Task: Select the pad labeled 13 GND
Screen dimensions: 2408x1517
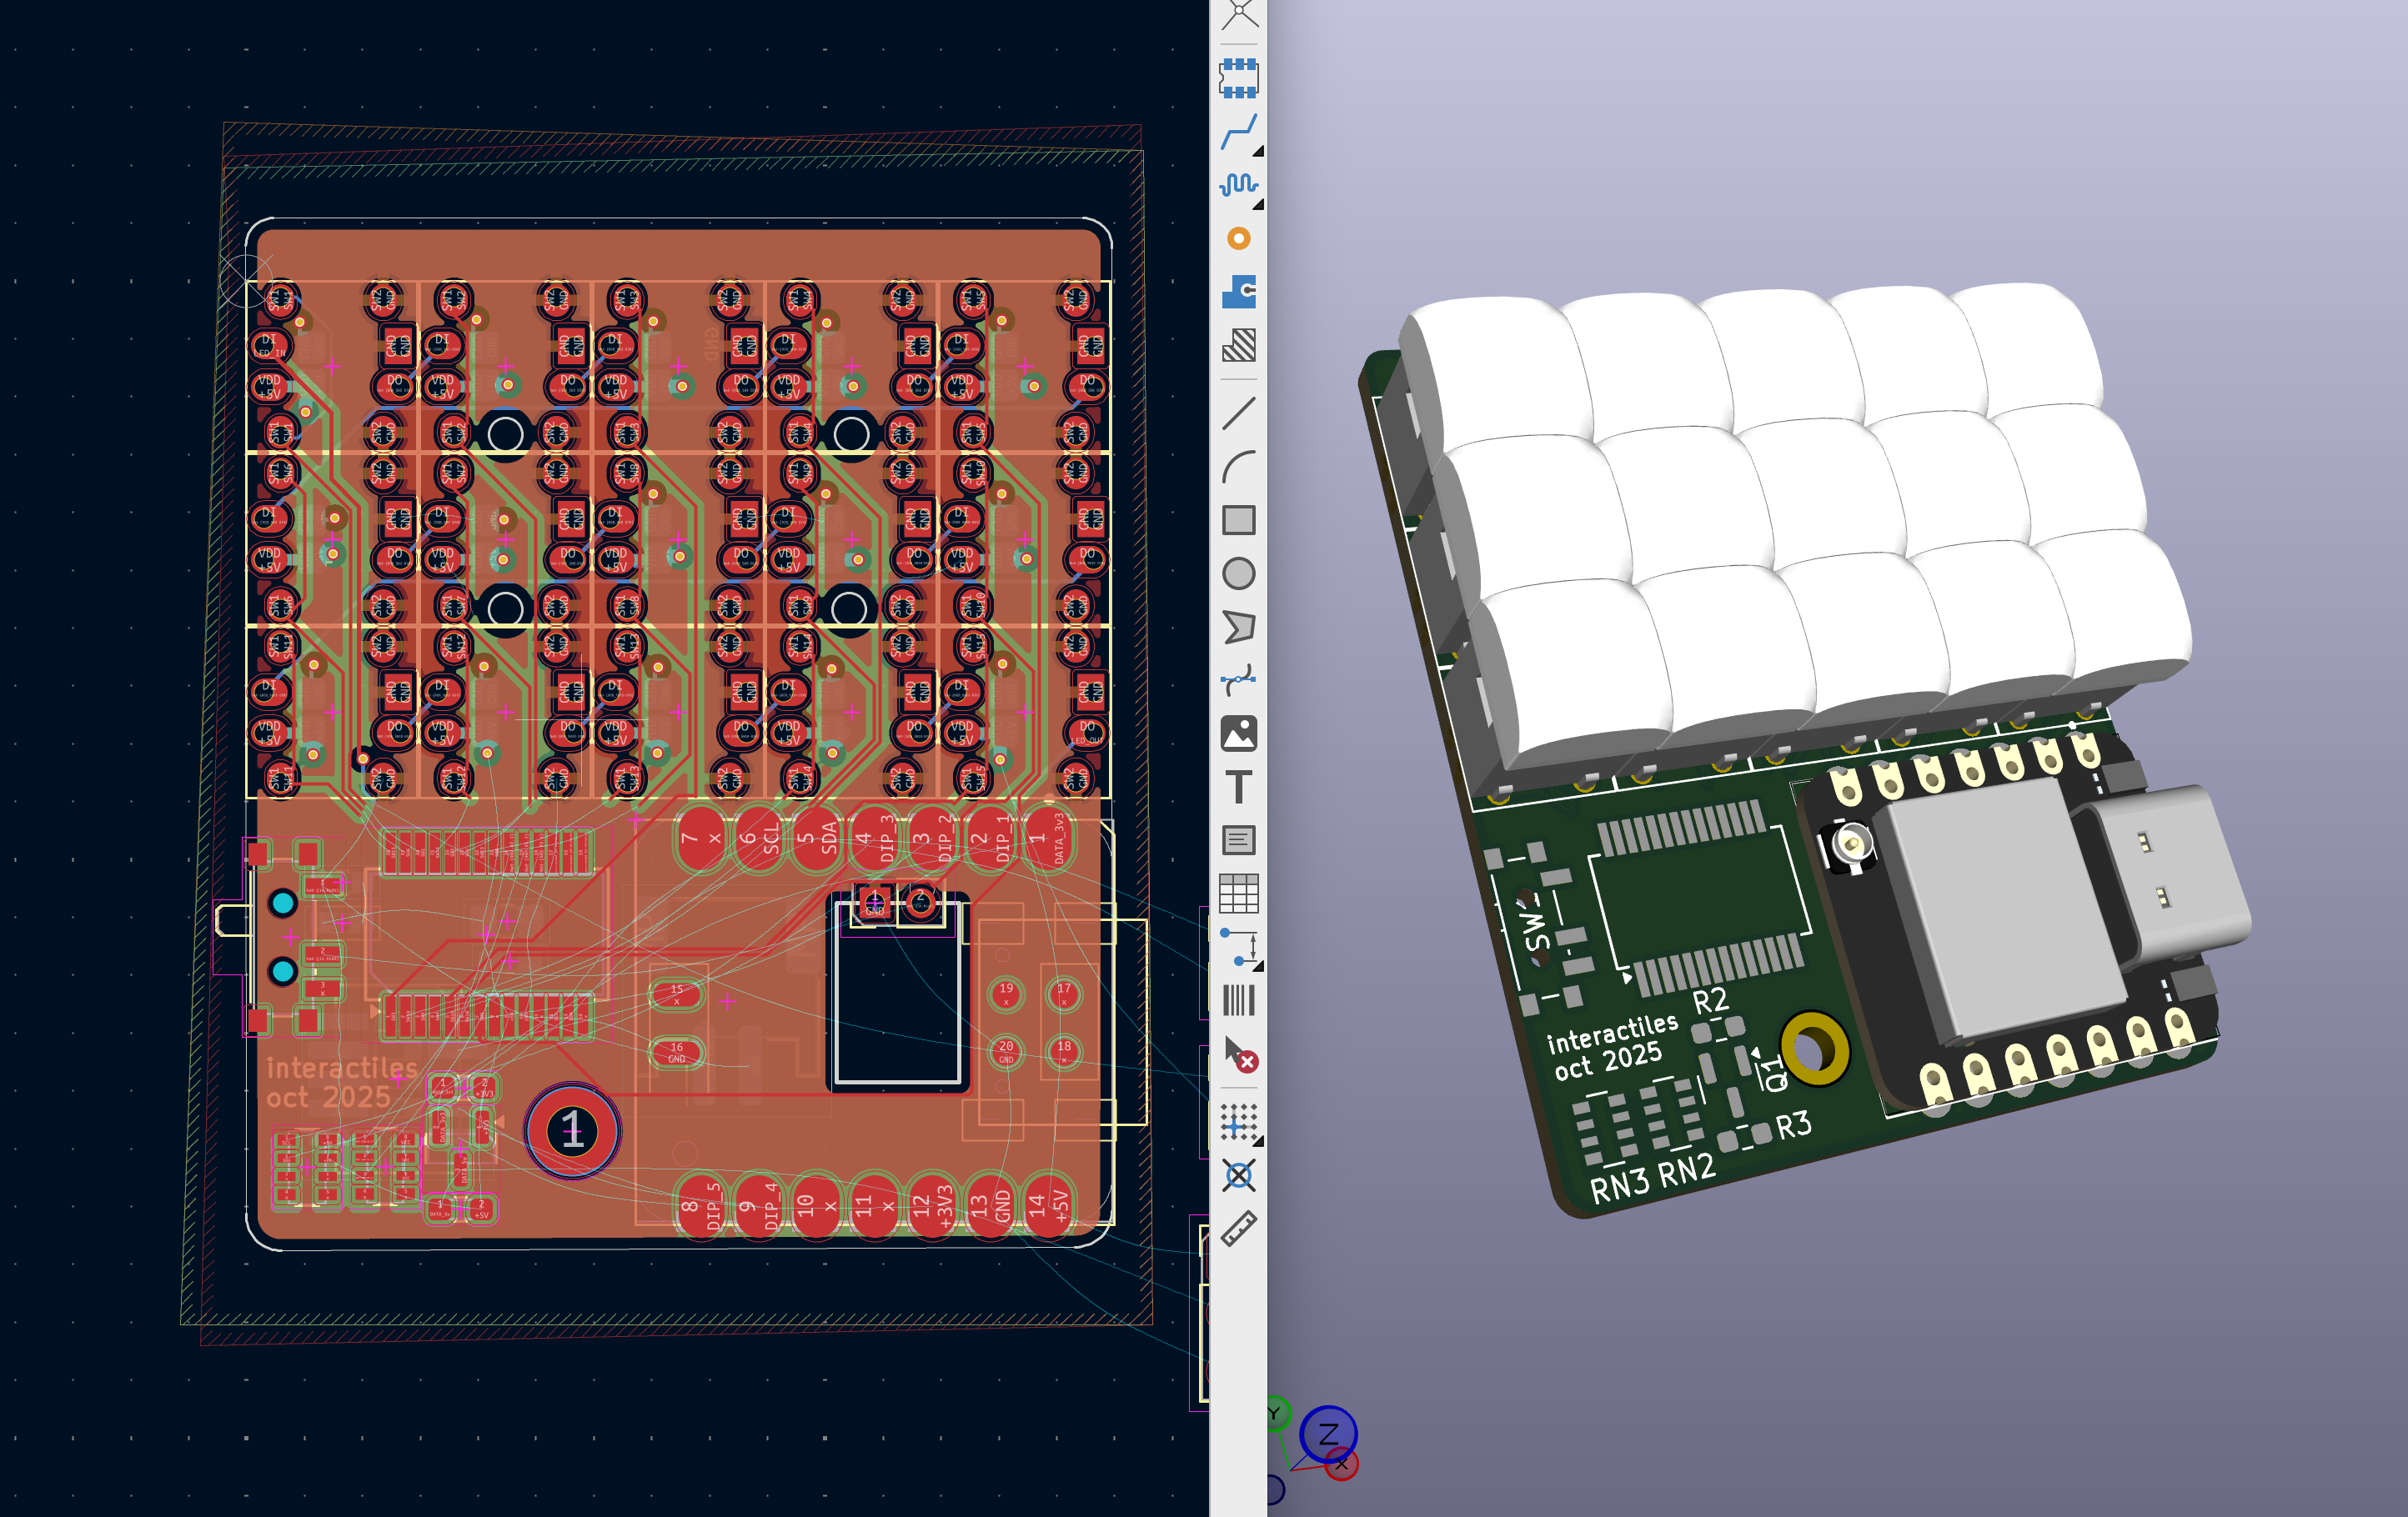Action: (990, 1206)
